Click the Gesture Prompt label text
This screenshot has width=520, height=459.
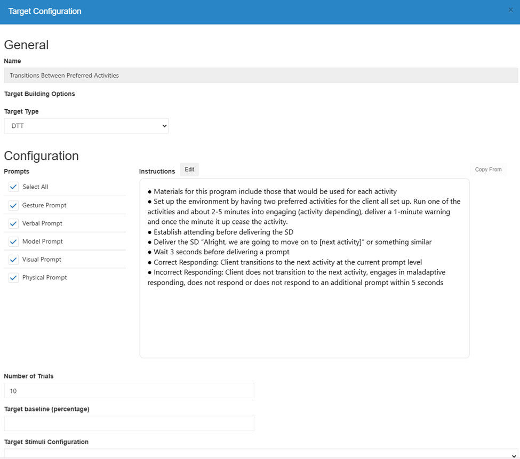point(44,205)
